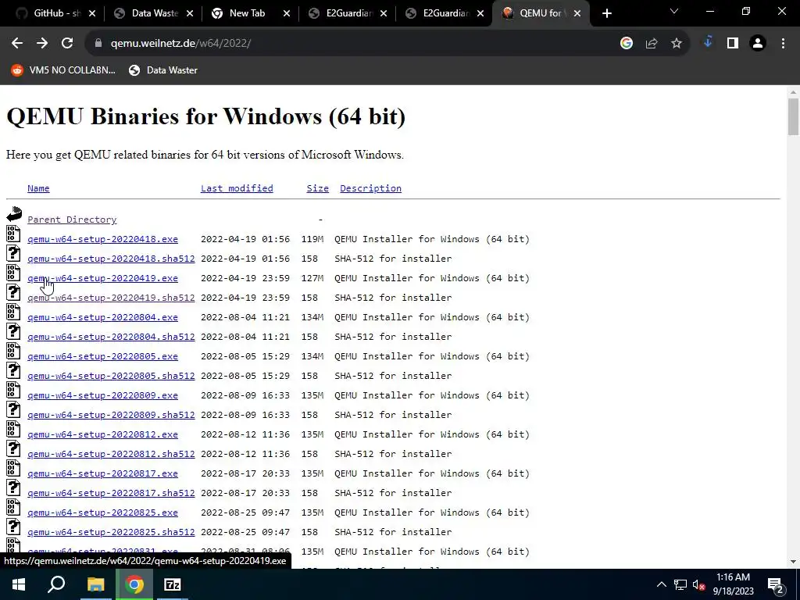Bookmark this page with star icon

677,44
